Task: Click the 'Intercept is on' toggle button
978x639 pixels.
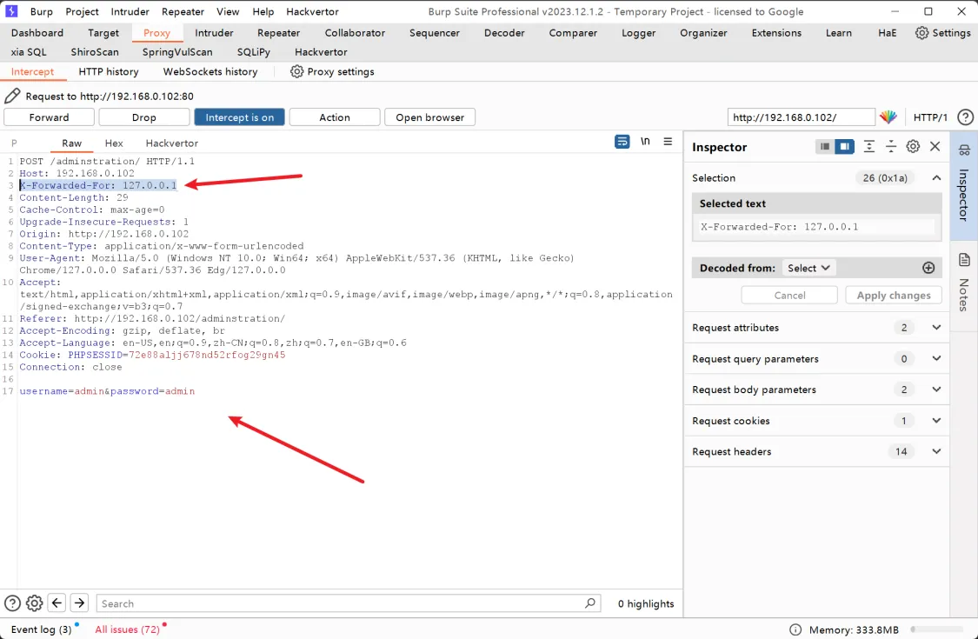Action: 239,117
